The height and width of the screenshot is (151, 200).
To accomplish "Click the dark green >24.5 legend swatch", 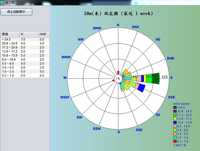I will click(175, 108).
